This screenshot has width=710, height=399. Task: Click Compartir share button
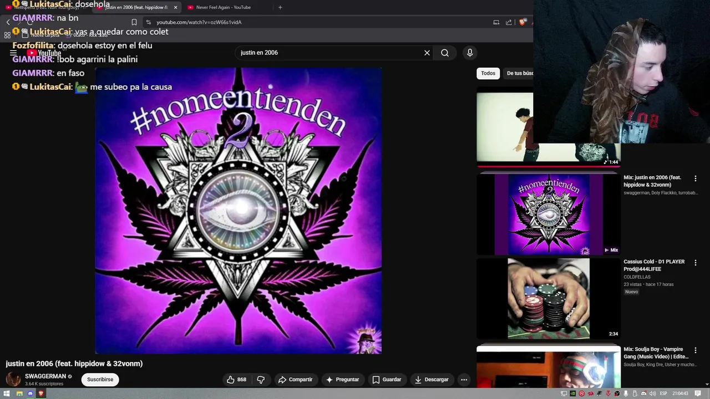pyautogui.click(x=295, y=380)
